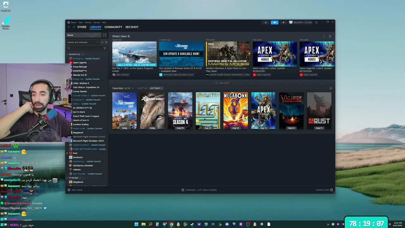Click the library Home button
Viewport: 405px width, 228px height.
(84, 35)
